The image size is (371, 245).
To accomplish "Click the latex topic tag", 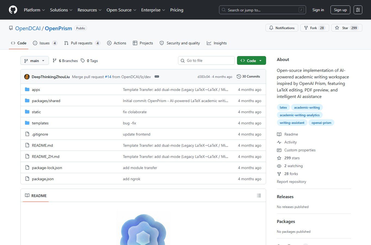I will [283, 107].
